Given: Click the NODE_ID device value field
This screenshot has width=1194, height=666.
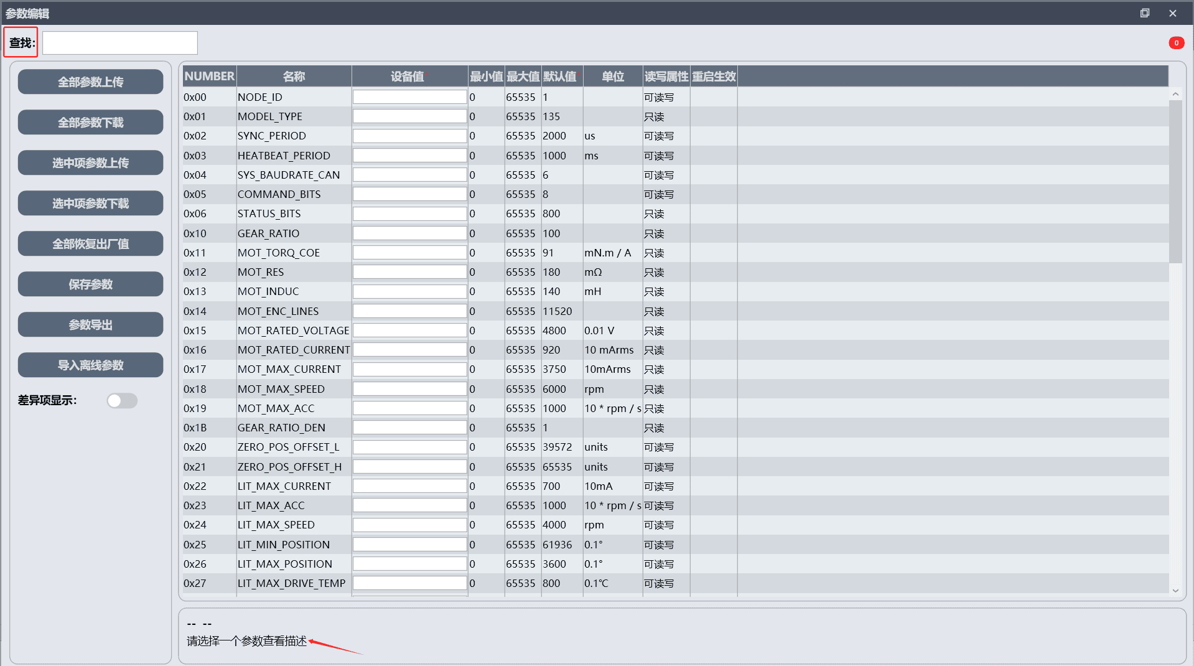Looking at the screenshot, I should click(x=409, y=97).
